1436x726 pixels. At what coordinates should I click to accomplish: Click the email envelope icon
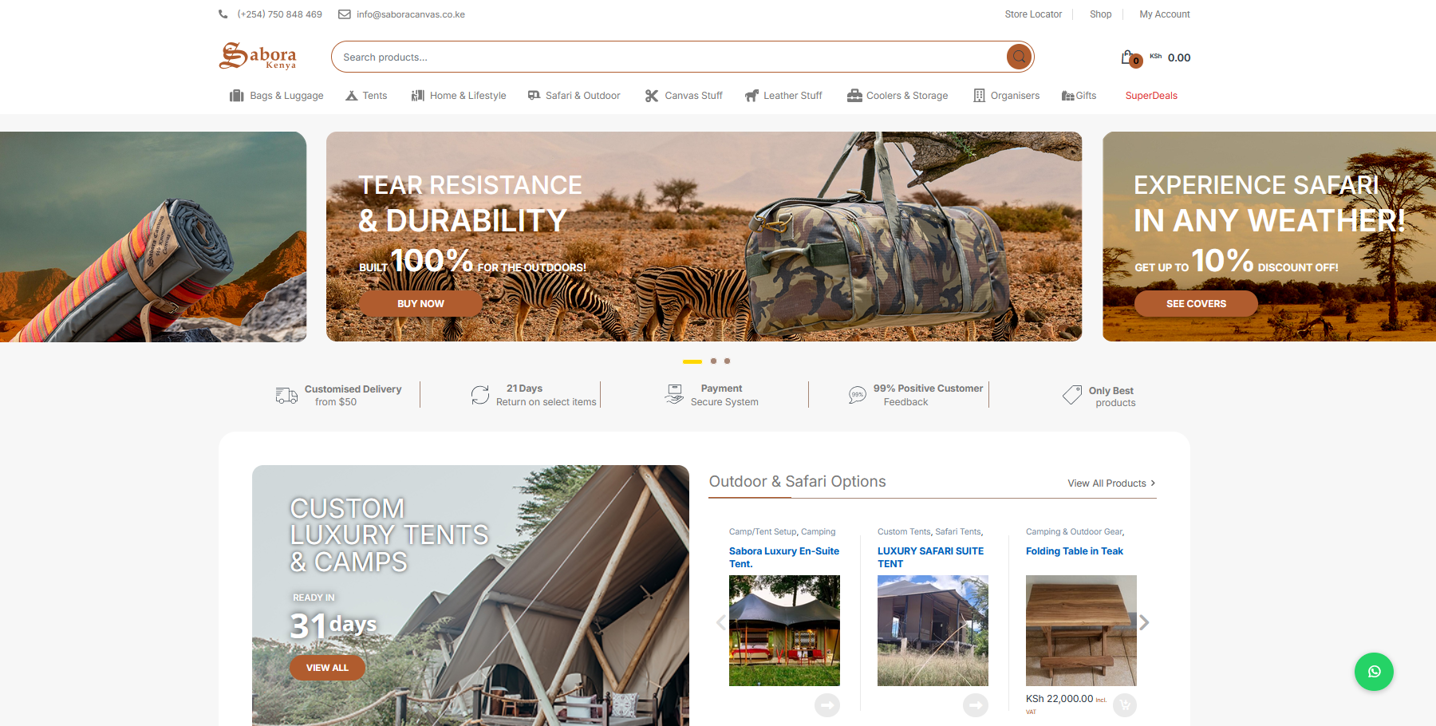pyautogui.click(x=345, y=14)
